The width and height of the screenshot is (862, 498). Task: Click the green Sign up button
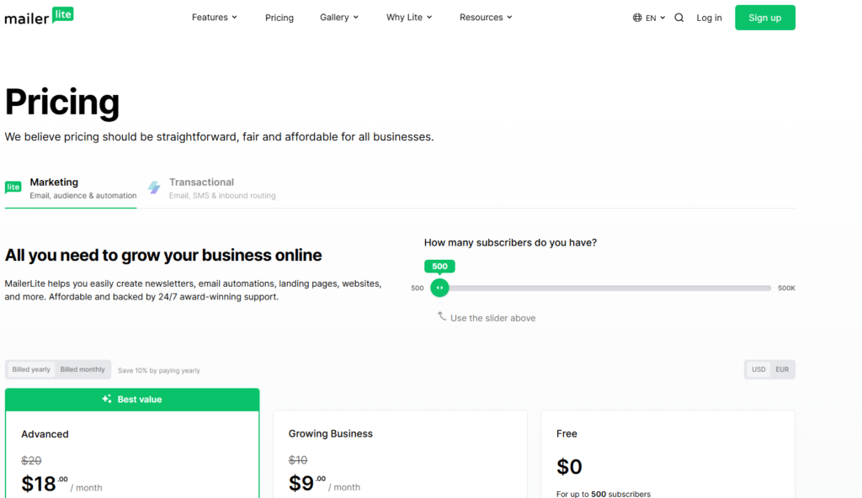(x=764, y=18)
